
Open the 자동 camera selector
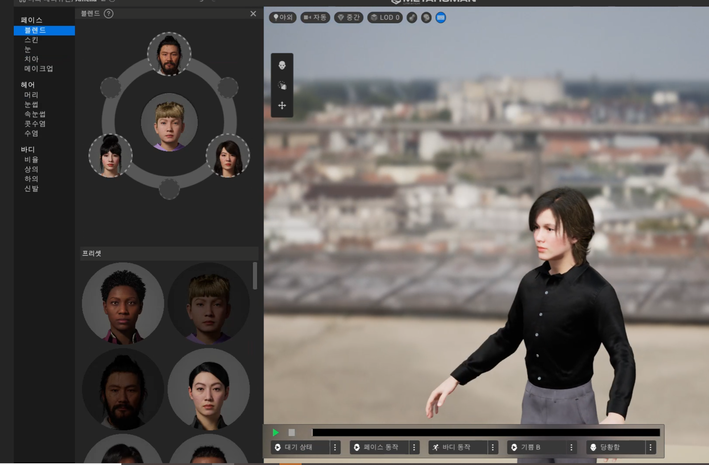315,17
